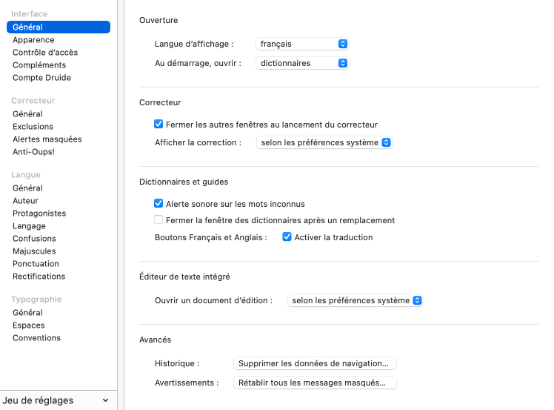
Task: Open the Anti-Oups! settings
Action: coord(33,152)
